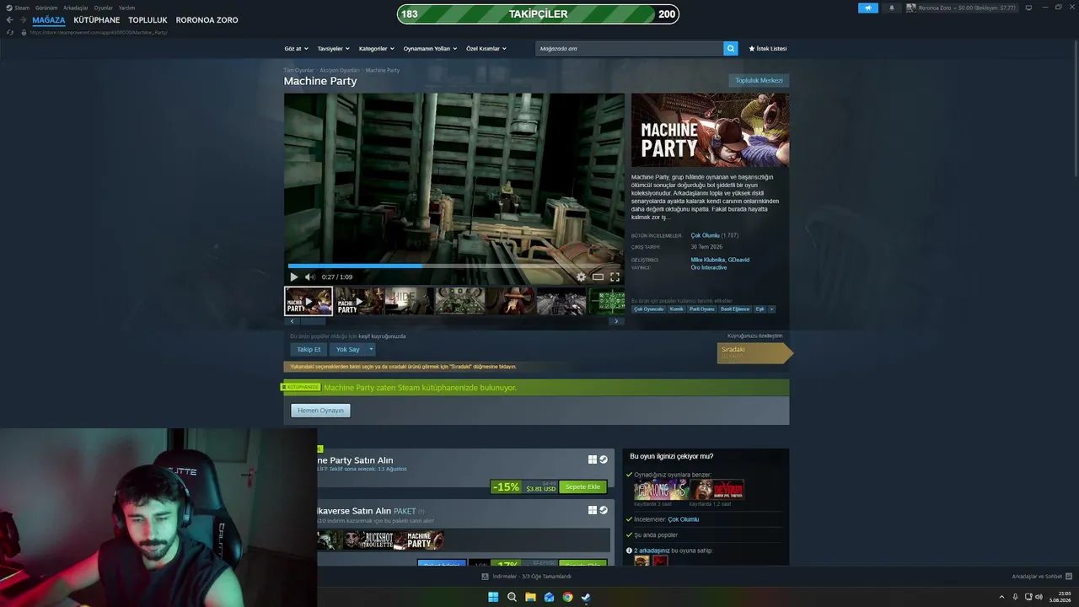1079x607 pixels.
Task: Click the Komik tag
Action: coord(677,309)
